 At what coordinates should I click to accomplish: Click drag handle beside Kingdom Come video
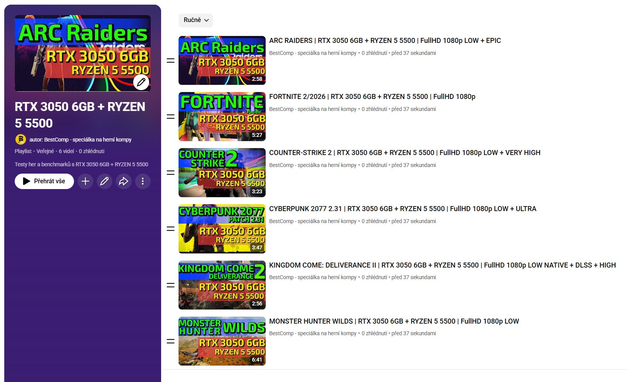pyautogui.click(x=170, y=285)
